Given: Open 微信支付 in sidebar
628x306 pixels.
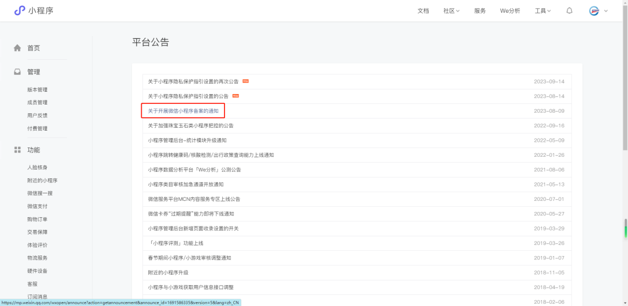Looking at the screenshot, I should (37, 206).
